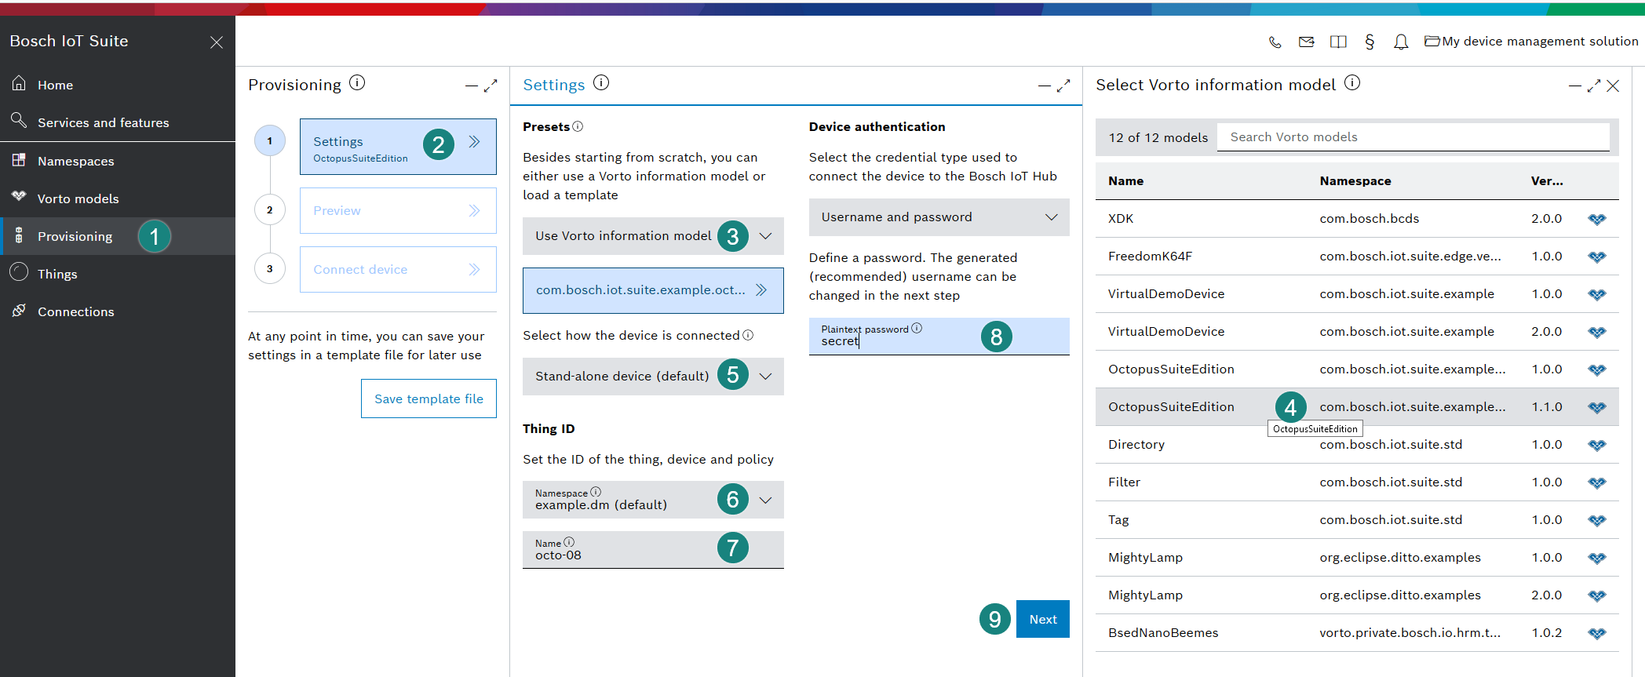Click the Plaintext password info icon
This screenshot has height=677, width=1645.
point(917,328)
